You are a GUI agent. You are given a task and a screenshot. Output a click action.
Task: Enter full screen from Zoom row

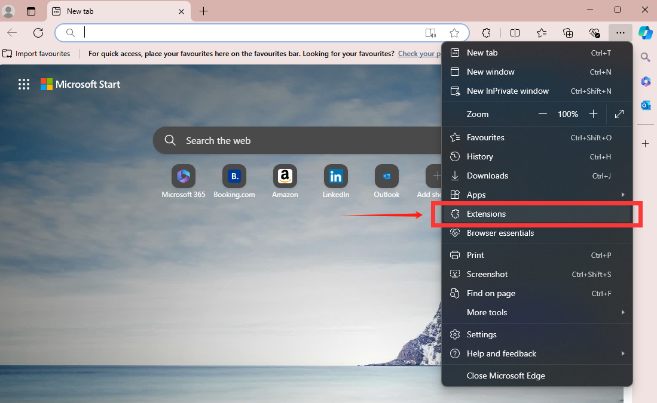(x=619, y=114)
